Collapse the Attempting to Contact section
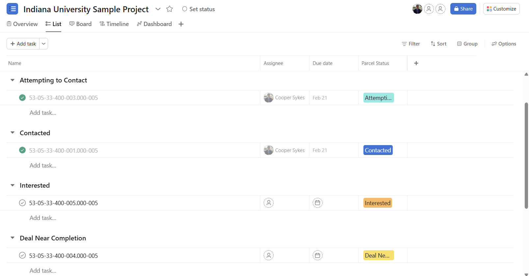This screenshot has height=276, width=529. tap(13, 80)
